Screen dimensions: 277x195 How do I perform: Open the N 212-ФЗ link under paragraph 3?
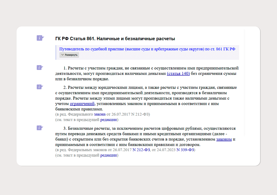(141, 150)
